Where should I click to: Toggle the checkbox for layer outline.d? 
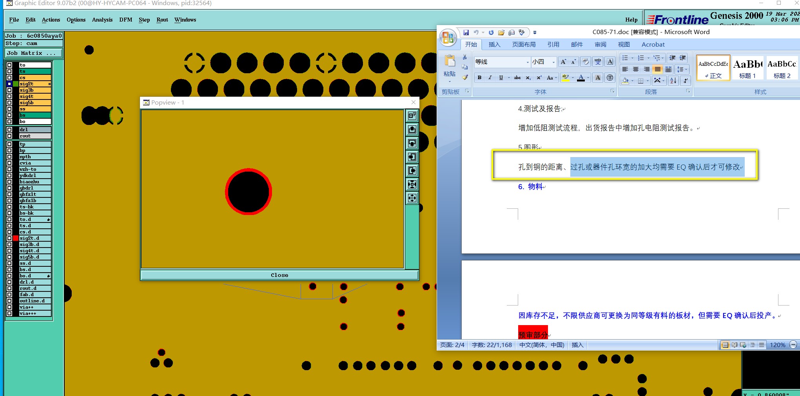(x=9, y=301)
